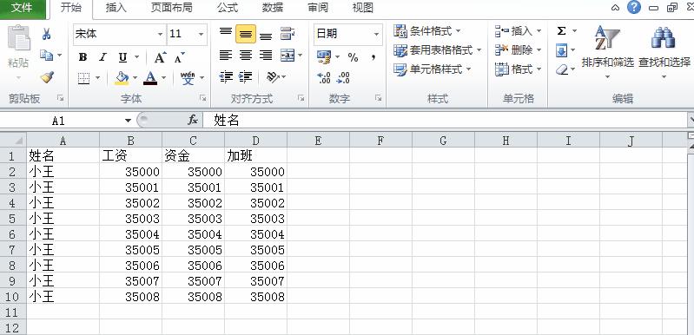Screen dimensions: 694x335
Task: Switch to 审阅 tab
Action: point(318,8)
